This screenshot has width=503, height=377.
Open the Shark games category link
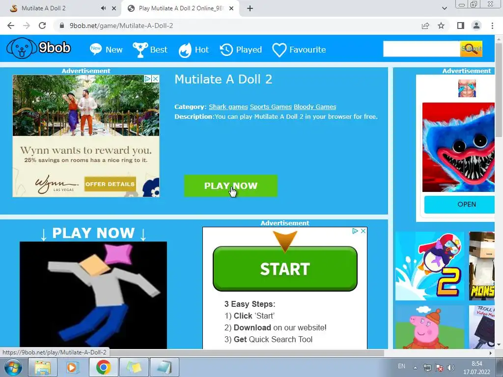[x=228, y=107]
